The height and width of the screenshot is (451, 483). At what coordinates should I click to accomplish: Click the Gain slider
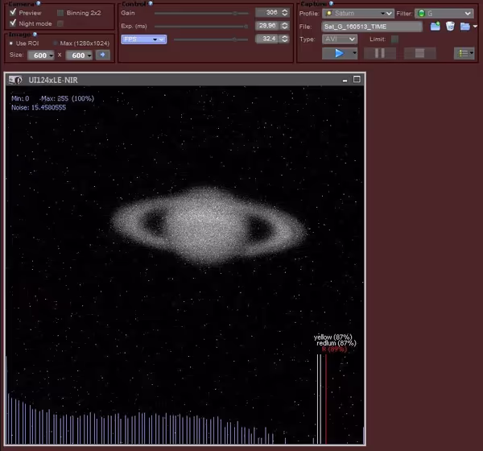[x=201, y=13]
